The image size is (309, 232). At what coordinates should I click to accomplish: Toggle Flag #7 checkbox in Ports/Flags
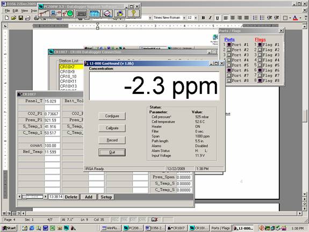pos(260,75)
